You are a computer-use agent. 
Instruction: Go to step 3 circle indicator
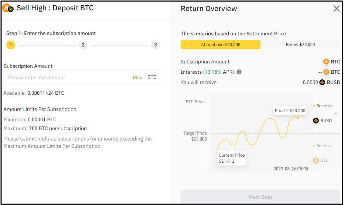[156, 45]
